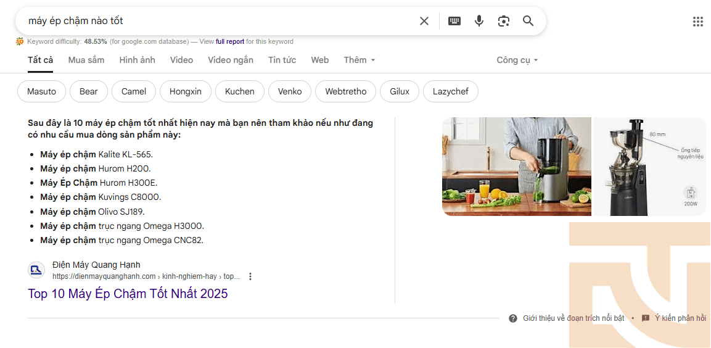Filter results by the Bear chip

(x=88, y=92)
